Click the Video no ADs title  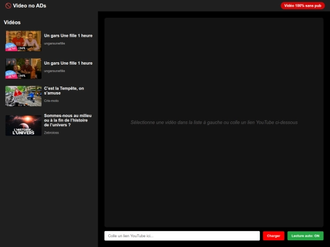[29, 5]
